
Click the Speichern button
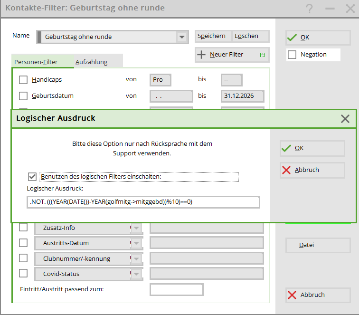click(x=212, y=36)
